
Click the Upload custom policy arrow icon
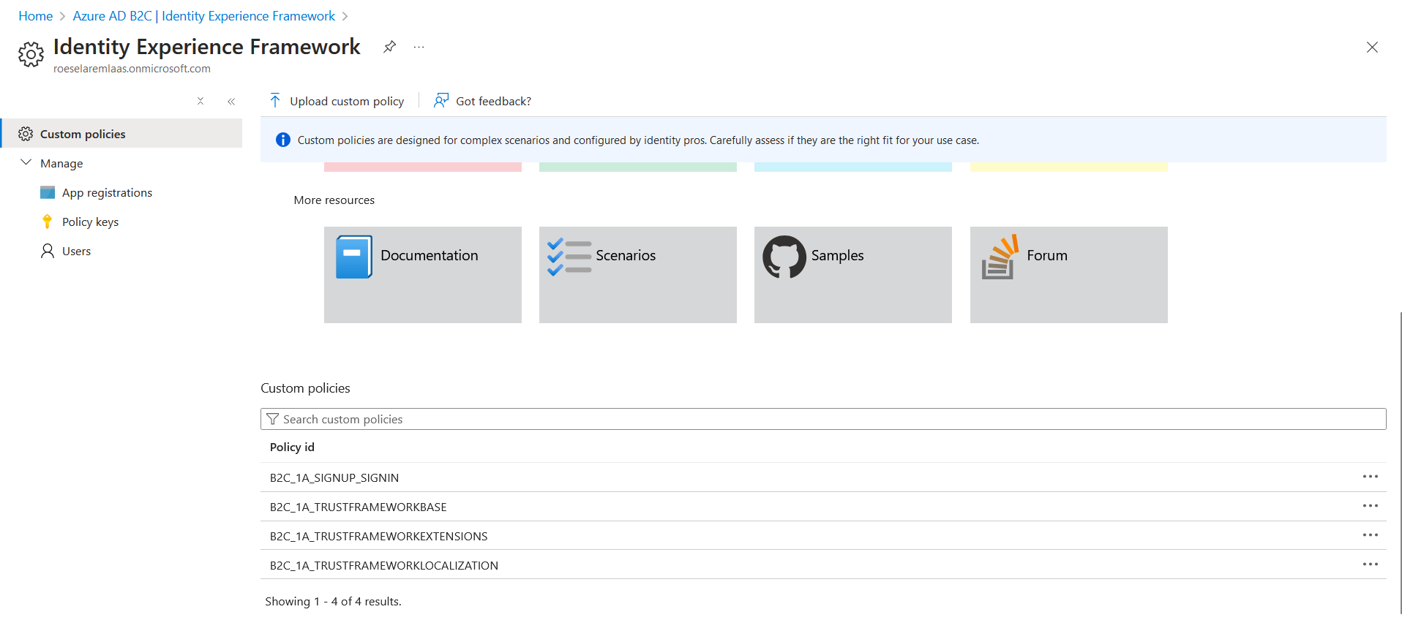pyautogui.click(x=275, y=100)
